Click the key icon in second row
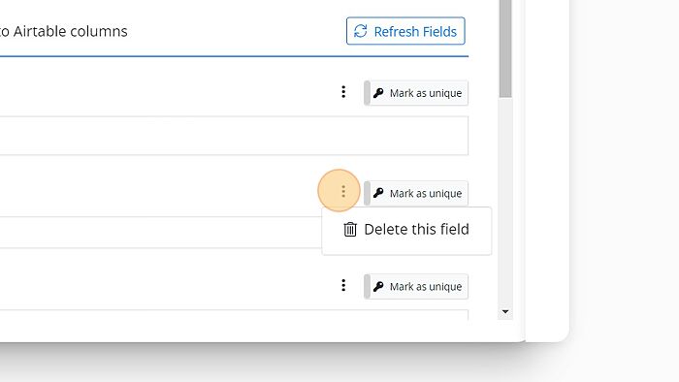679x382 pixels. [x=378, y=193]
